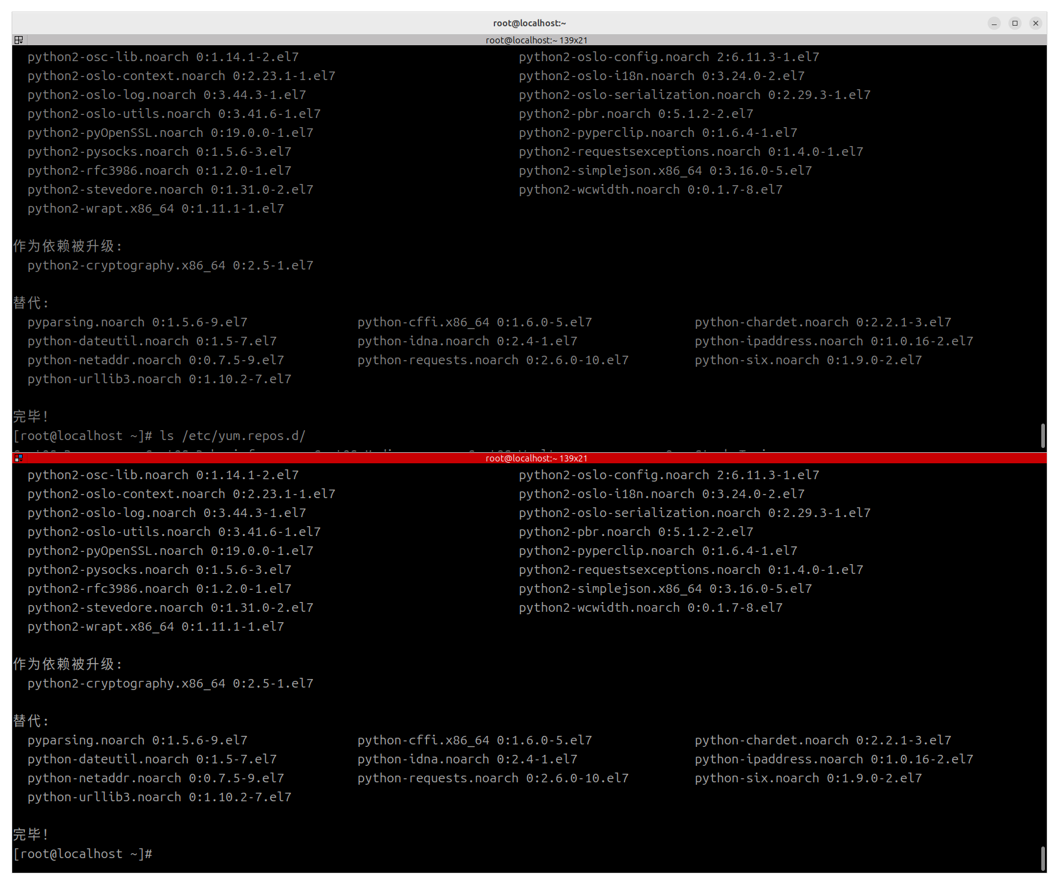Image resolution: width=1059 pixels, height=885 pixels.
Task: Open the group menu icon in the red pane titlebar
Action: tap(18, 458)
